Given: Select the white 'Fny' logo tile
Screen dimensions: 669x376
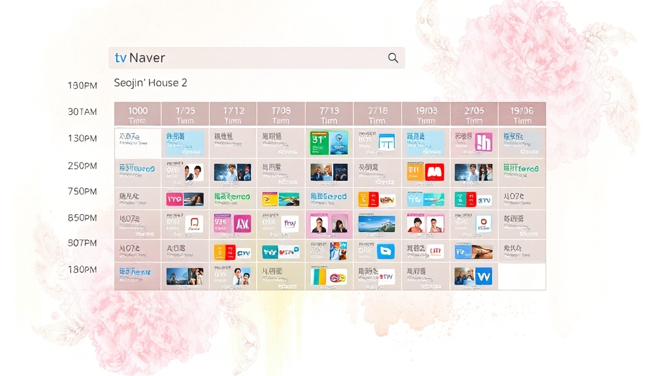Looking at the screenshot, I should click(x=290, y=223).
